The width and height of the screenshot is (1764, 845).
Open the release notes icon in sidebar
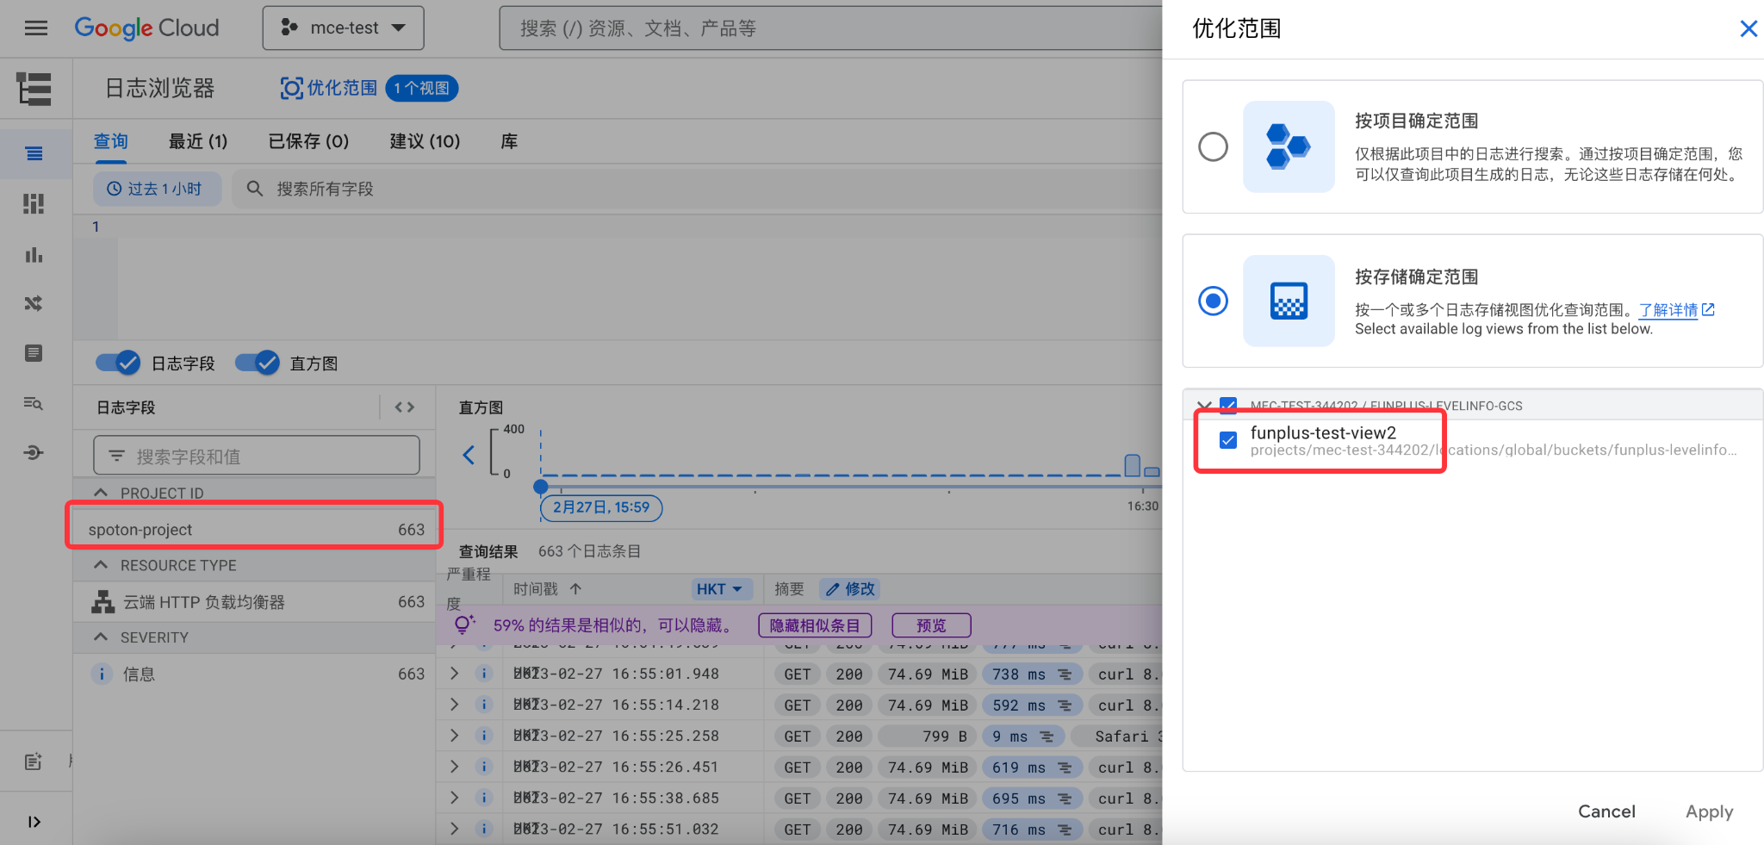(34, 761)
